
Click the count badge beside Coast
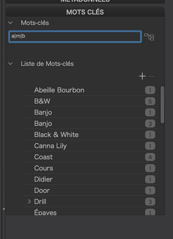point(150,157)
